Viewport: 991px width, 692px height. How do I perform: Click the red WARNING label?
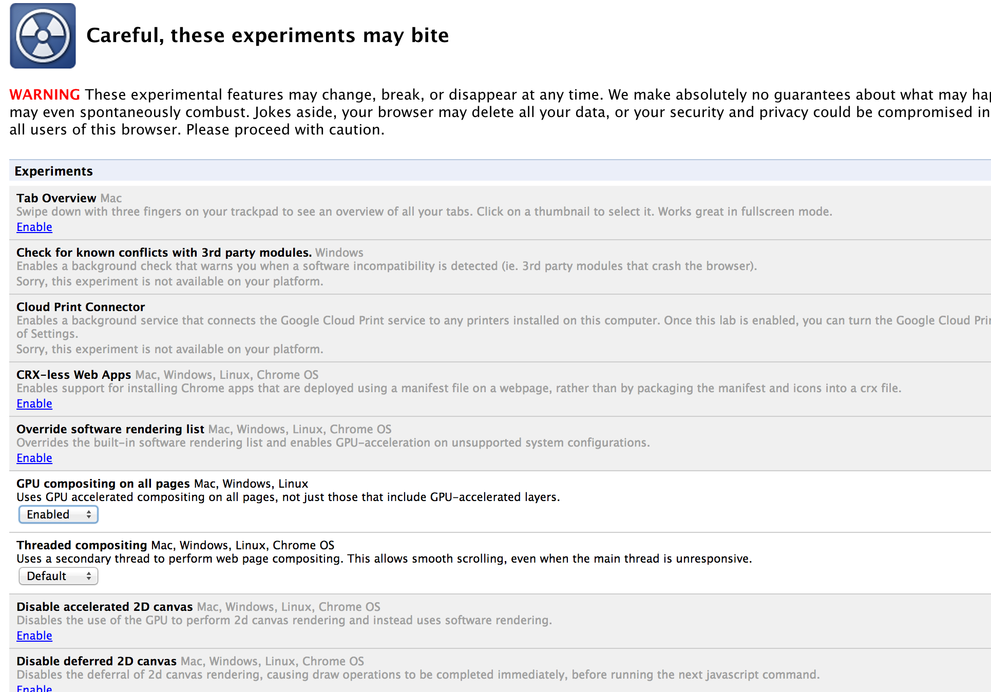[45, 94]
